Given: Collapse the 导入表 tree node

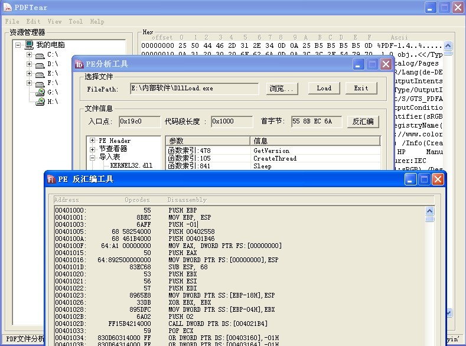Looking at the screenshot, I should (93, 158).
